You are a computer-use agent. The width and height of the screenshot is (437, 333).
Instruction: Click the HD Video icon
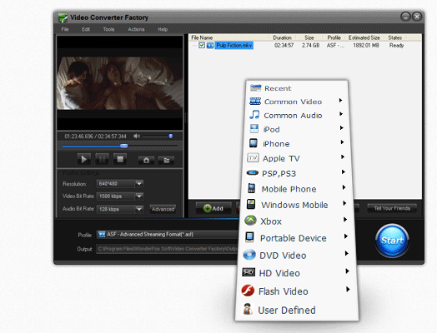coord(249,272)
